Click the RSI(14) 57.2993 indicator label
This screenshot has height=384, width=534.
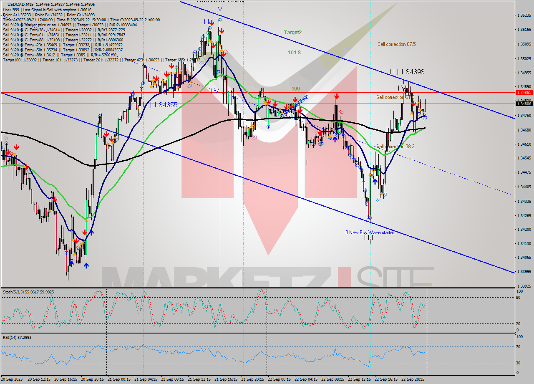click(17, 337)
